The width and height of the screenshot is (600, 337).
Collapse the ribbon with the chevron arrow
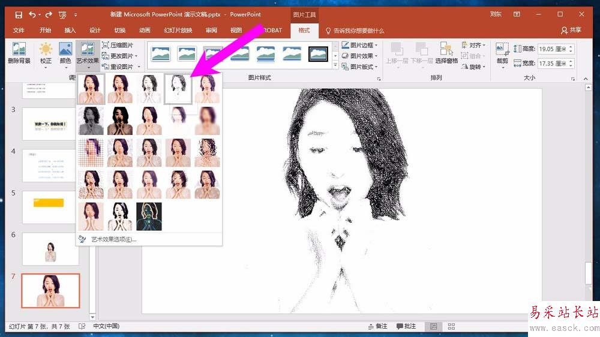[586, 79]
